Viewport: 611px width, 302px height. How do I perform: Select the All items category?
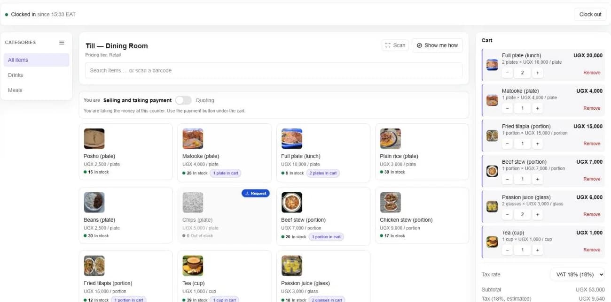pos(36,60)
